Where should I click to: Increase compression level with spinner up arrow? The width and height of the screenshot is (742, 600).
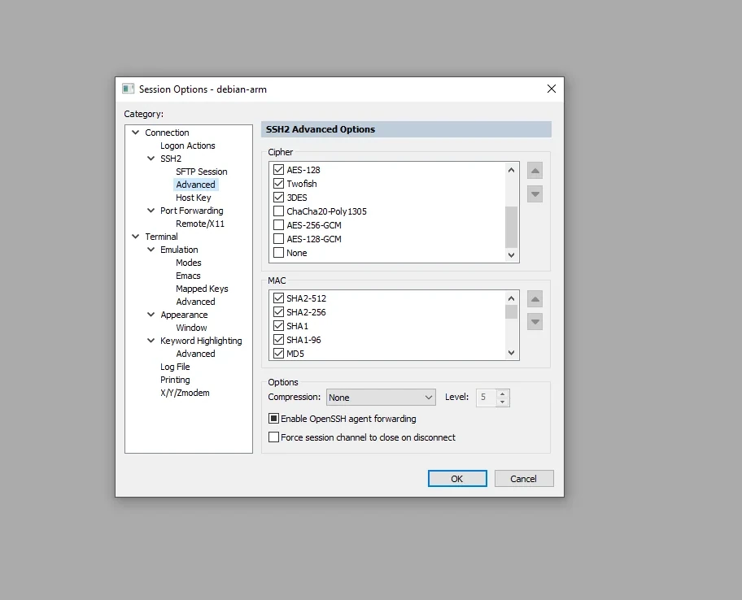click(502, 393)
